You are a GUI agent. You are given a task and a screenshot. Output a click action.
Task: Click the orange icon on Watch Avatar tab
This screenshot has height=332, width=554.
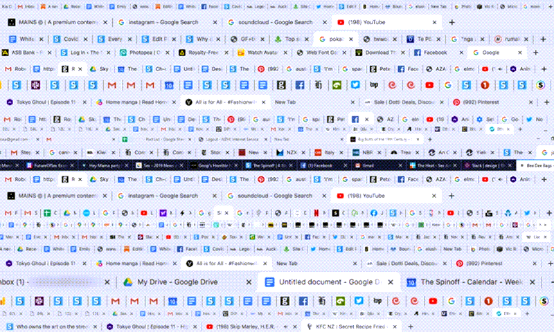(241, 53)
